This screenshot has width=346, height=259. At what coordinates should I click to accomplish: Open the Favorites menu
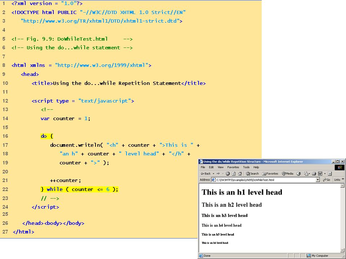[233, 167]
